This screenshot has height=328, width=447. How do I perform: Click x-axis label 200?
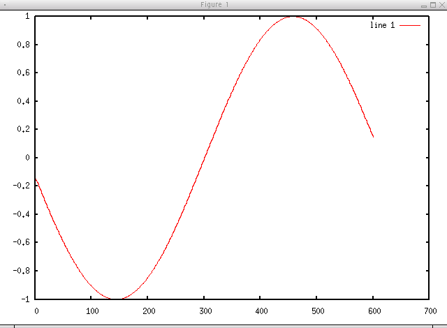pyautogui.click(x=149, y=311)
